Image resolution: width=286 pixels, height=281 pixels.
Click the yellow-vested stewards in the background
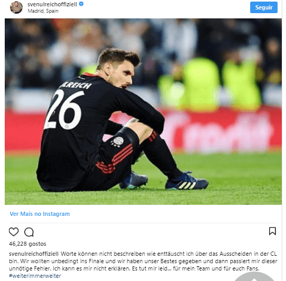click(x=210, y=85)
